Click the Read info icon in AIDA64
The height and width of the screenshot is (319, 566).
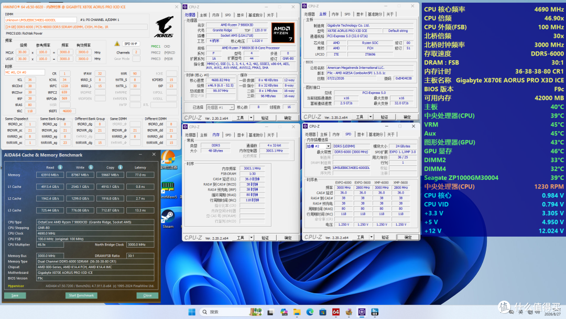[x=60, y=167]
